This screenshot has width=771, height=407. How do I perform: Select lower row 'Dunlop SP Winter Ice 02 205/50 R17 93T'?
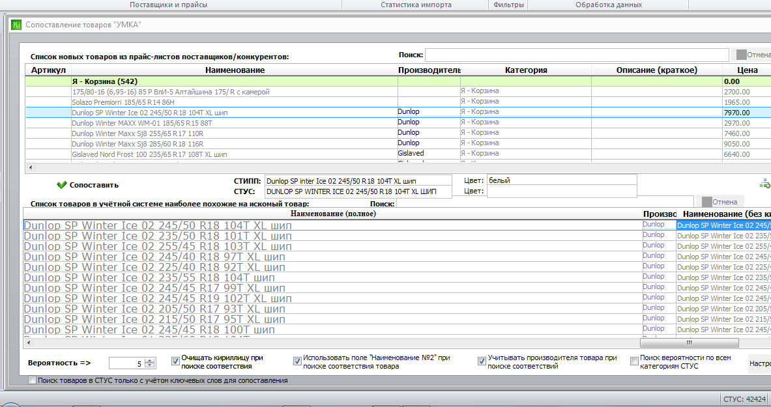(398, 309)
